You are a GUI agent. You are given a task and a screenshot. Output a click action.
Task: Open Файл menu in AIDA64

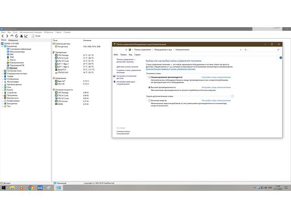[3, 32]
